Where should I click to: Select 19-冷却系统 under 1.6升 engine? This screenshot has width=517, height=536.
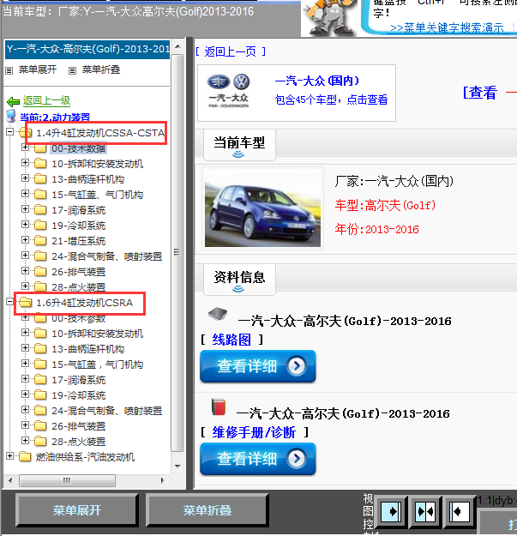click(x=79, y=395)
